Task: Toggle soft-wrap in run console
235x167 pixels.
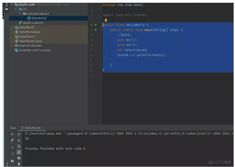Action: pyautogui.click(x=19, y=146)
